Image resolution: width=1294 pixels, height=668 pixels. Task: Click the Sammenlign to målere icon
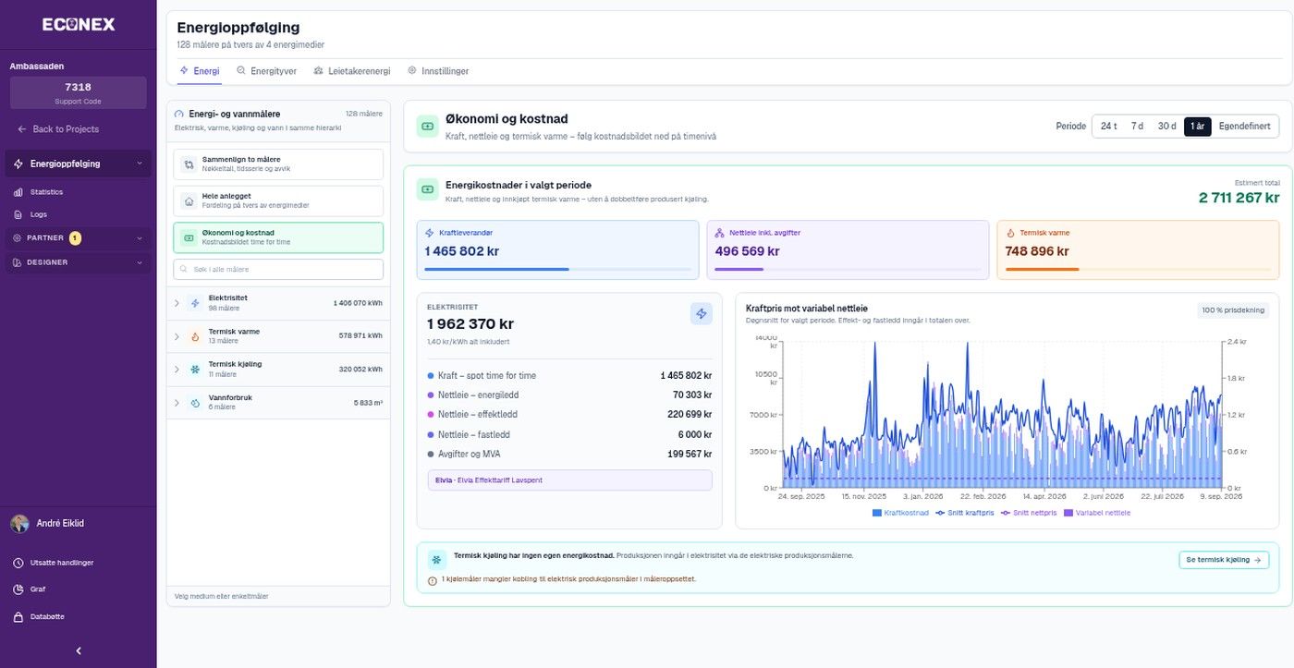189,164
